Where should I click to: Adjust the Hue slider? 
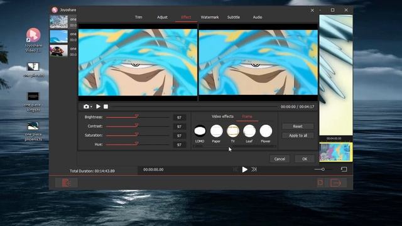click(138, 144)
